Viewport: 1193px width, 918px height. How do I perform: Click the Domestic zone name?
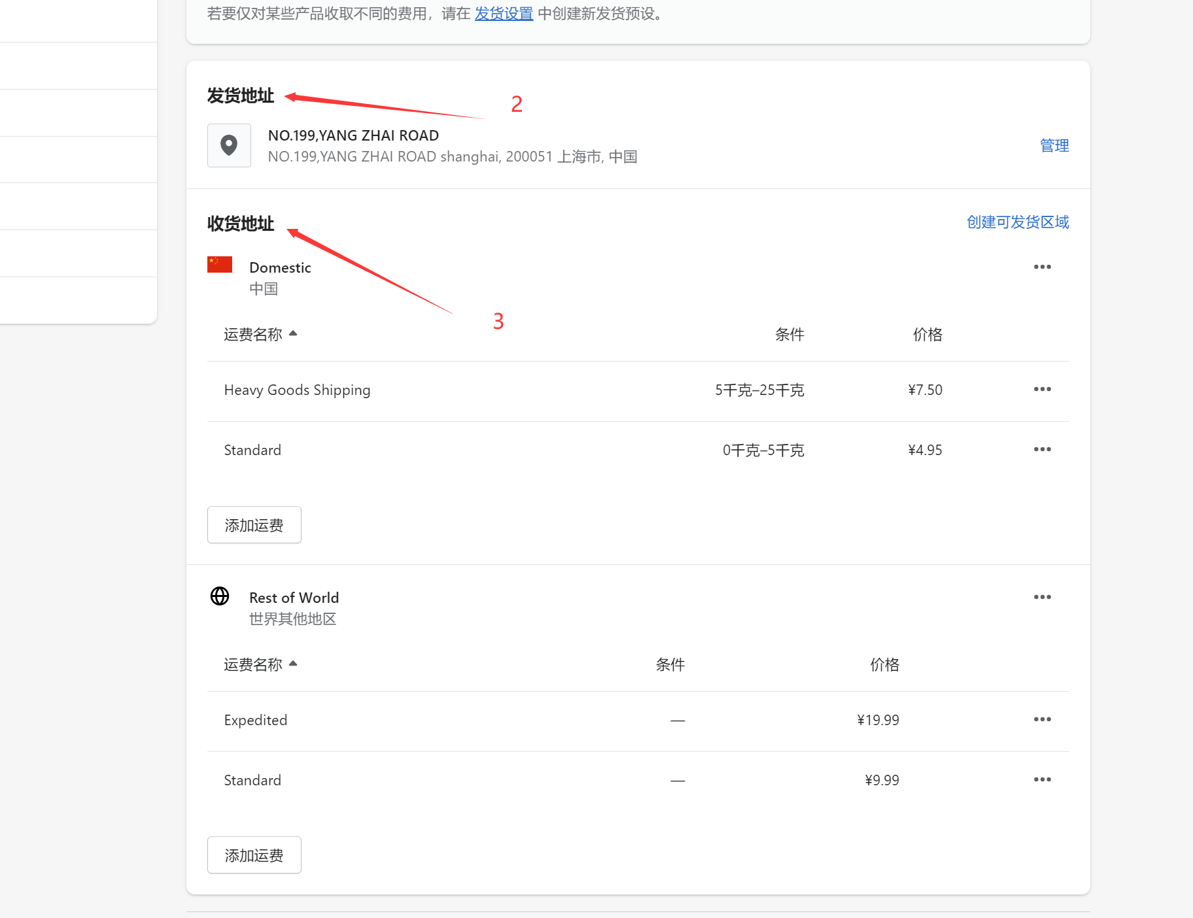[x=280, y=267]
